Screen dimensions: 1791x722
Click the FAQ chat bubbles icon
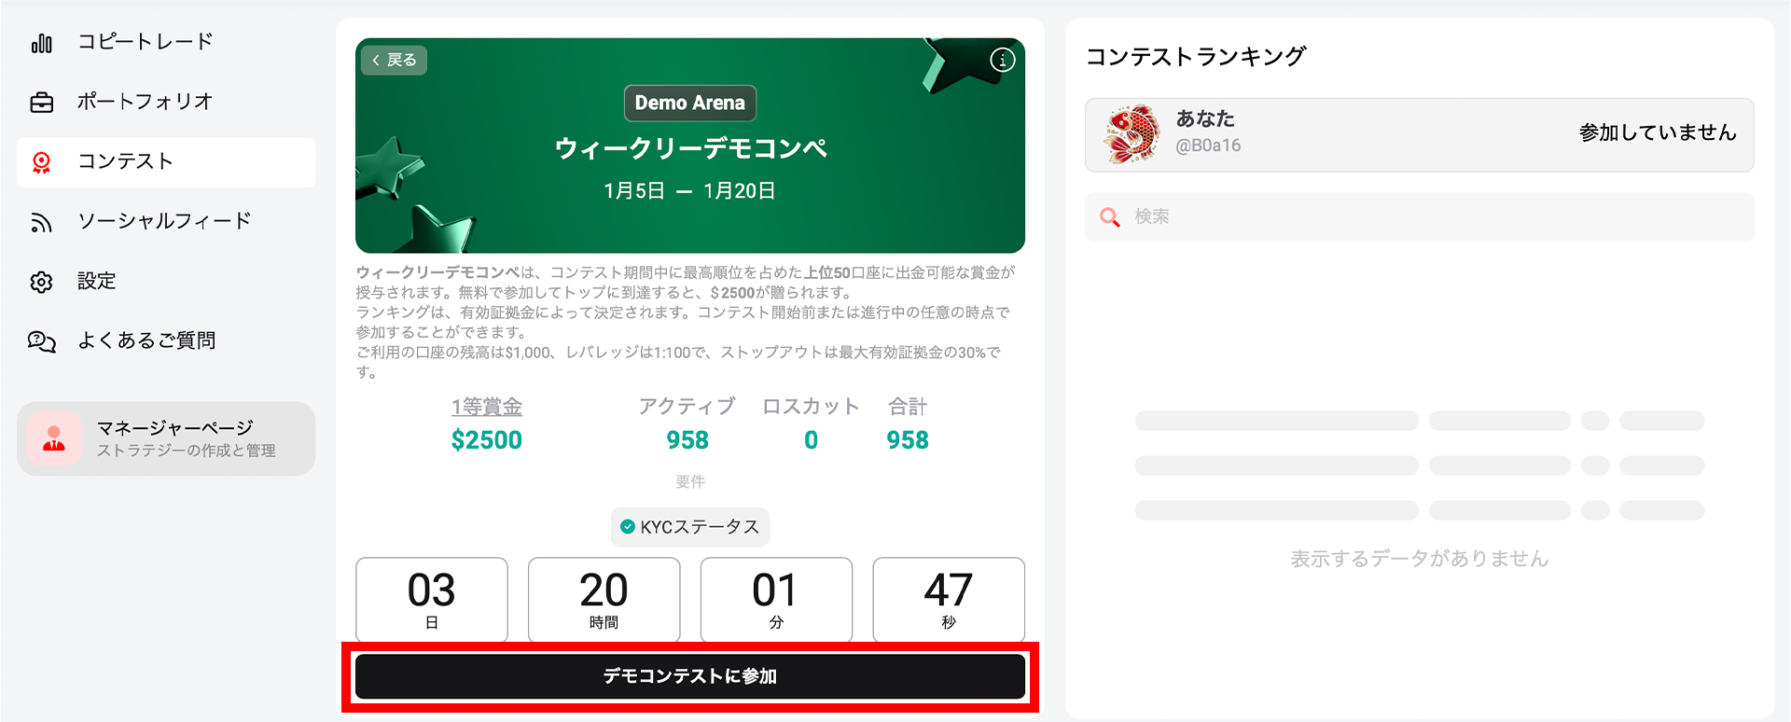click(42, 341)
